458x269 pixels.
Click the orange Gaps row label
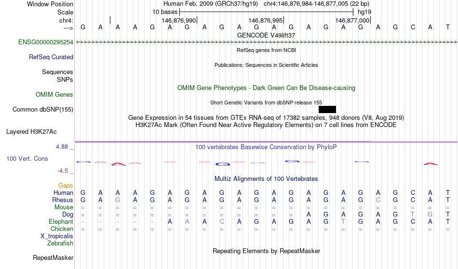66,186
